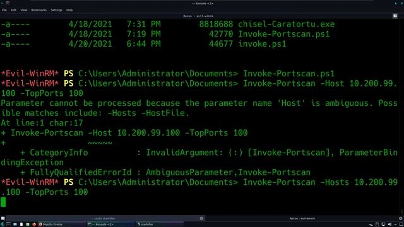
Task: Open the Edit menu
Action: pos(13,10)
